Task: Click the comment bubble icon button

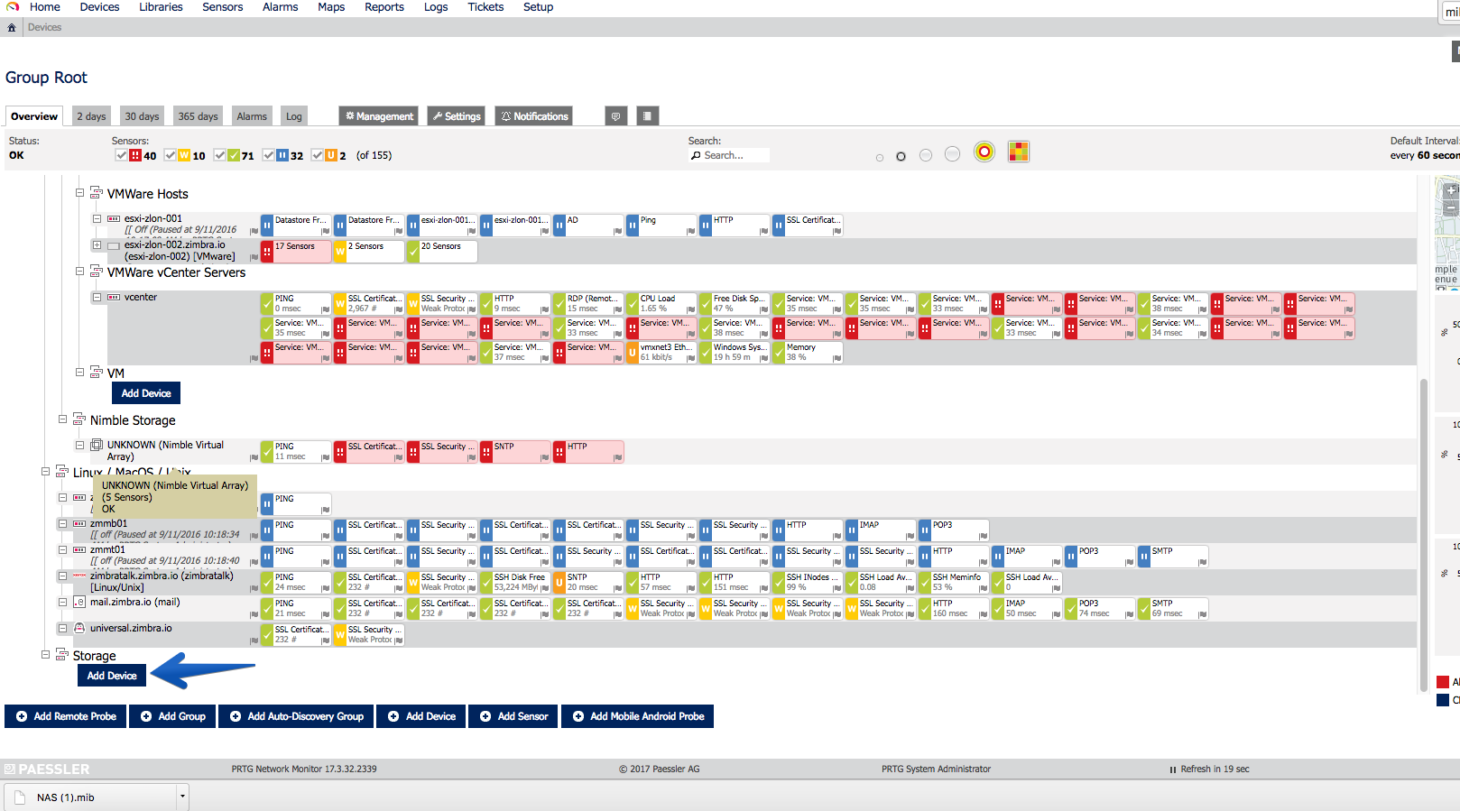Action: click(x=615, y=116)
